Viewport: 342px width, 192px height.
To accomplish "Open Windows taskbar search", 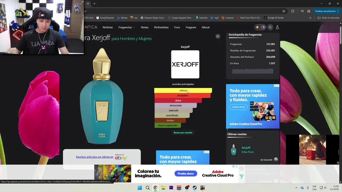I will pos(147,188).
